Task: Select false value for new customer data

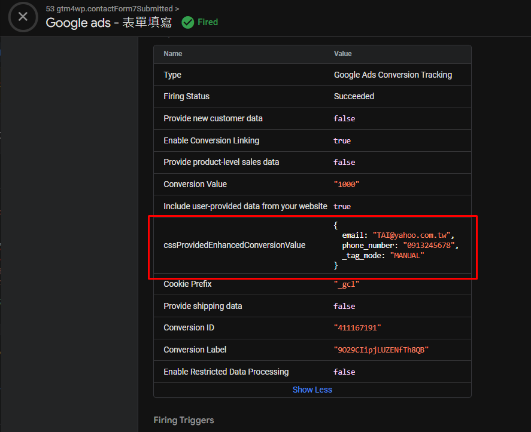Action: [344, 119]
